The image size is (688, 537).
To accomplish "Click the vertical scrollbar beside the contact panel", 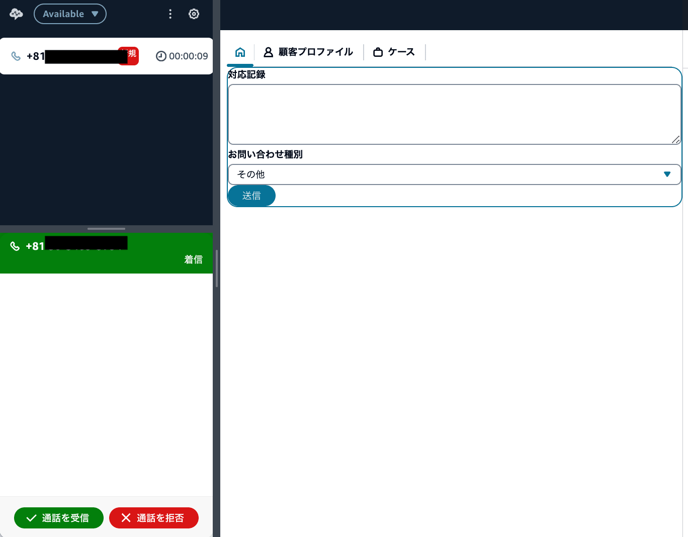I will click(217, 268).
